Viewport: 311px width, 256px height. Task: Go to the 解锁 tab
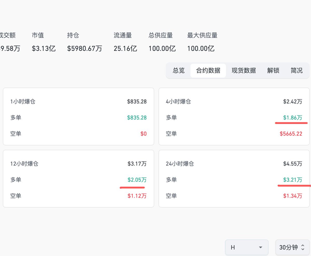pos(273,70)
